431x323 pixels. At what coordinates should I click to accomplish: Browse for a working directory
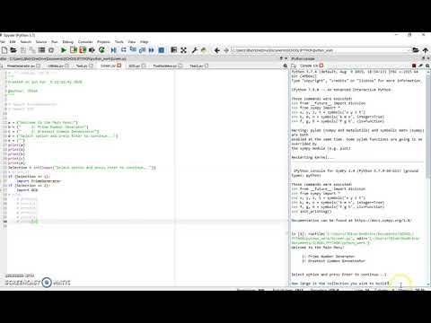click(416, 50)
